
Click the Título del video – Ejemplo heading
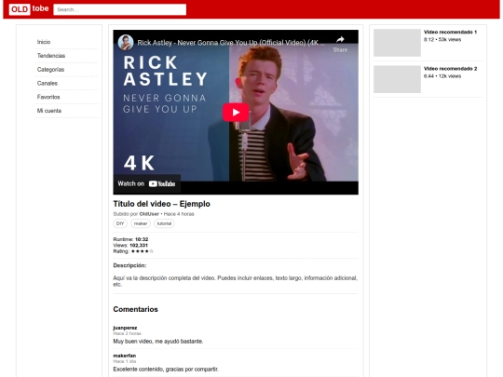[162, 204]
